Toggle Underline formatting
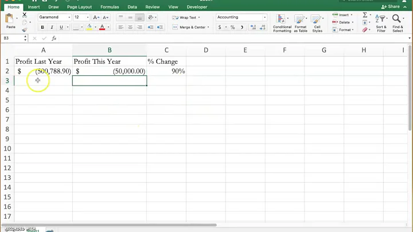Viewport: 413px width, 232px height. (61, 27)
